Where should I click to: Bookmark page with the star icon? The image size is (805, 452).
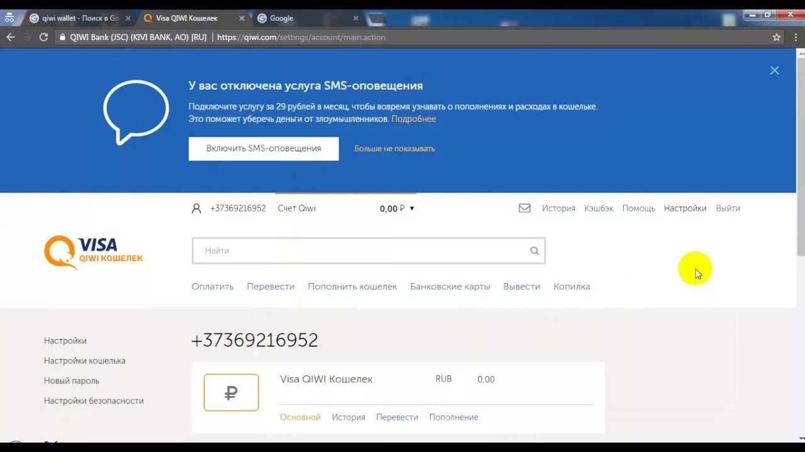click(x=777, y=37)
